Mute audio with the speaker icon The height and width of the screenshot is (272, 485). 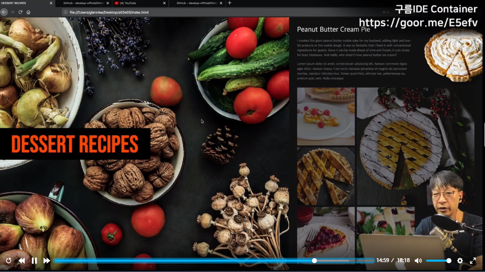click(x=418, y=261)
